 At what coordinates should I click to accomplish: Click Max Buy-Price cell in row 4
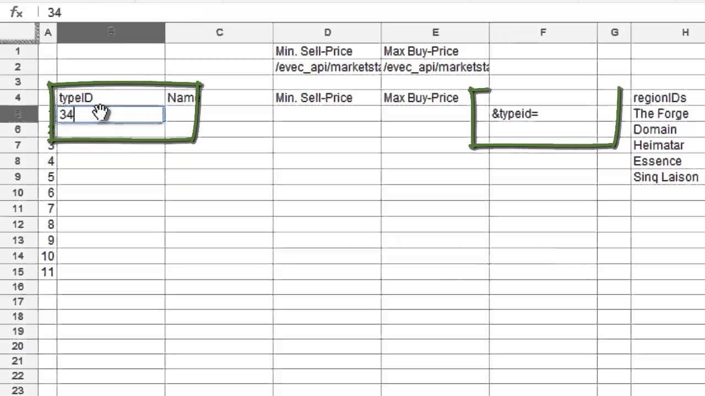pyautogui.click(x=435, y=98)
